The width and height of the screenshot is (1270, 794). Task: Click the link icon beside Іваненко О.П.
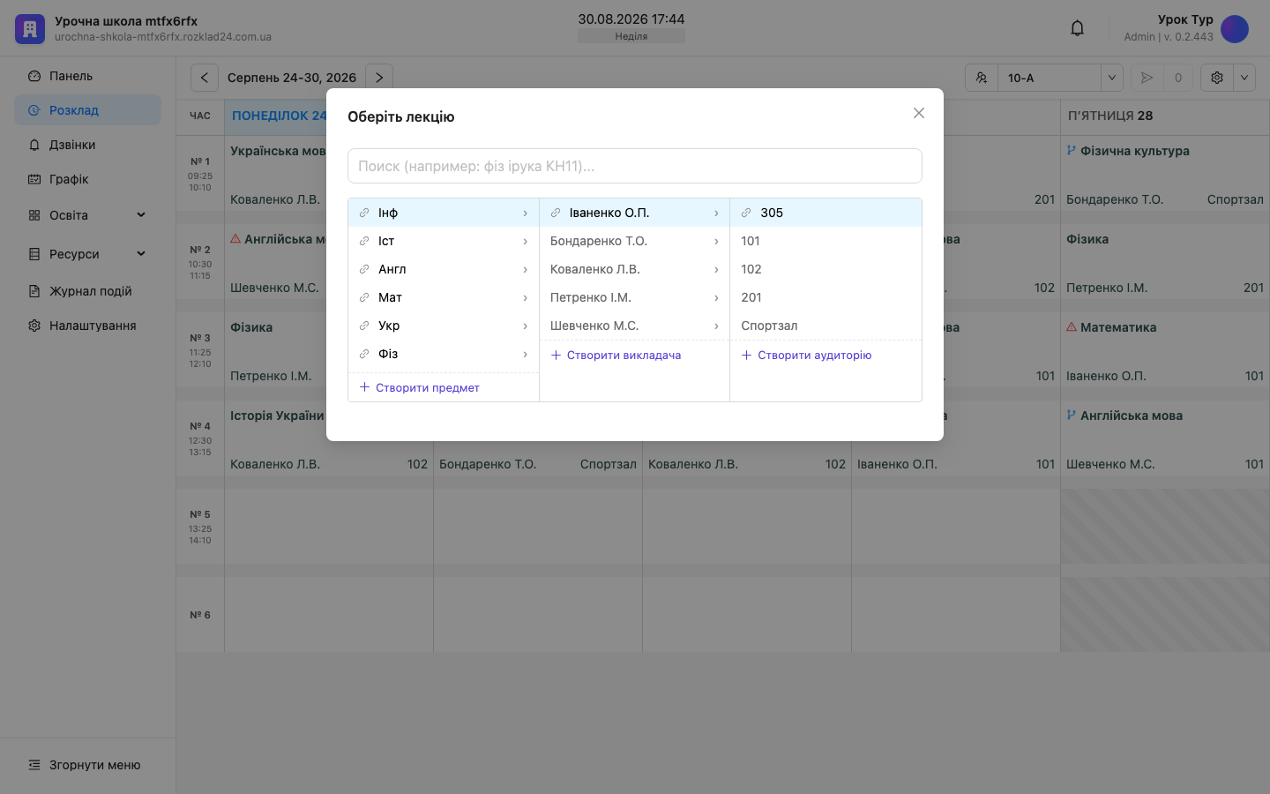556,213
